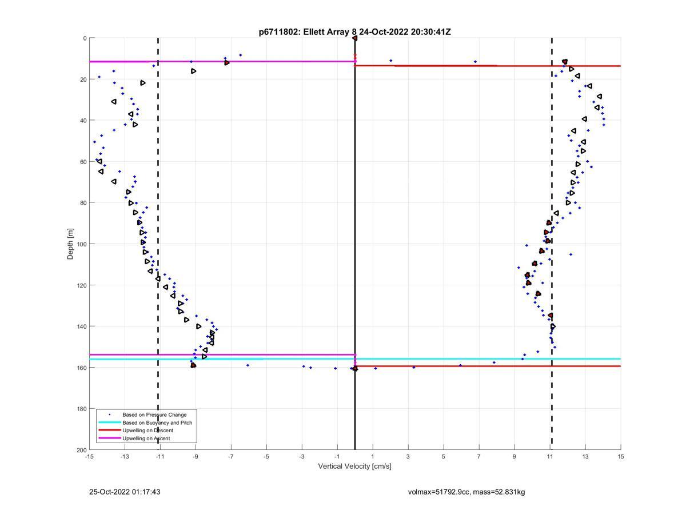
Task: Click the timestamp '25-Oct-2022 01:17:43'
Action: pyautogui.click(x=125, y=492)
